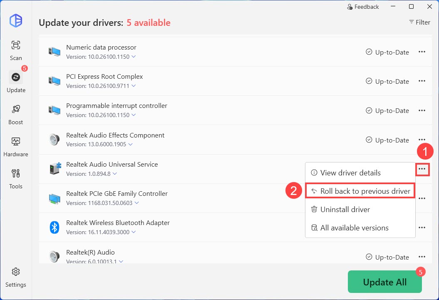Open more options for Realtek Audio Universal Service
439x300 pixels.
422,169
